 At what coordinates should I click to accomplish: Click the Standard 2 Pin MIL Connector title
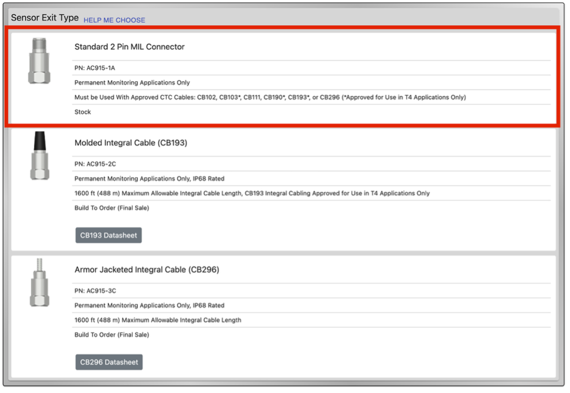click(129, 47)
